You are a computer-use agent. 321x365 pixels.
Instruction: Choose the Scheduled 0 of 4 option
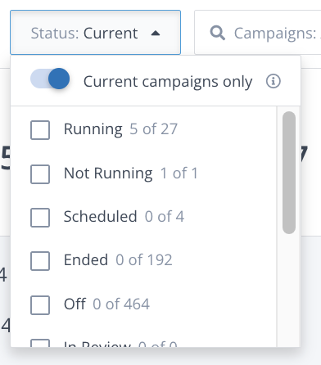click(124, 217)
